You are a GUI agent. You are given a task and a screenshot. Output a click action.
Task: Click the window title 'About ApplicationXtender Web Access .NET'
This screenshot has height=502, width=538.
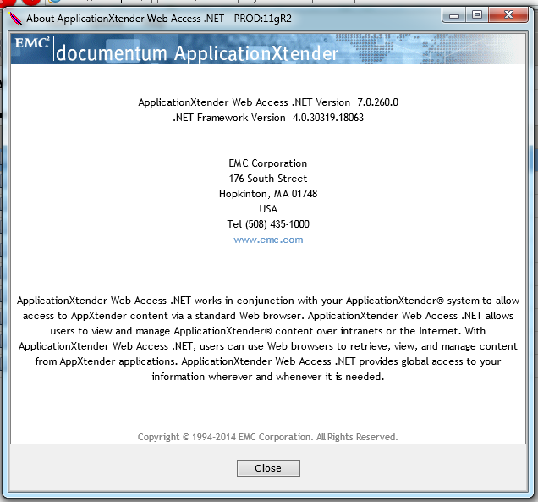[x=125, y=18]
